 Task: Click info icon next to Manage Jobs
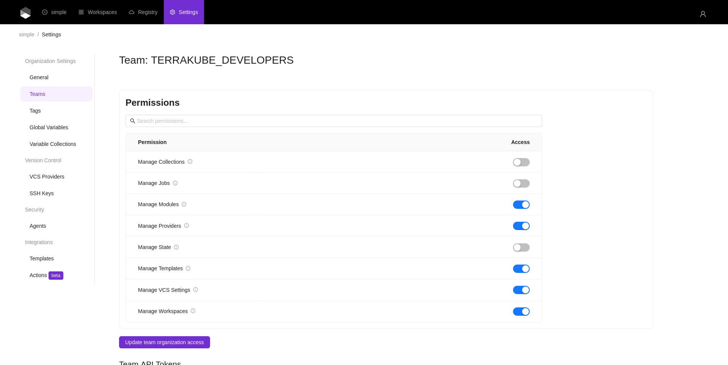175,183
